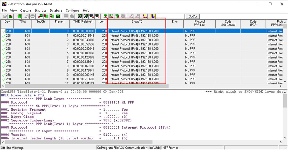
Task: Open the Help menu
Action: [86, 10]
